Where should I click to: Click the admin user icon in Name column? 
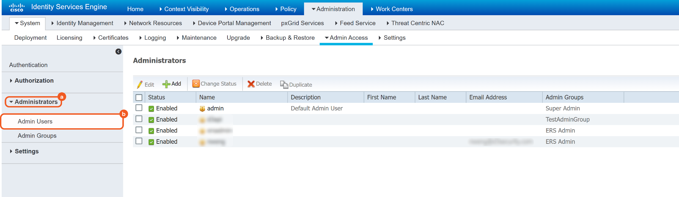pos(202,109)
